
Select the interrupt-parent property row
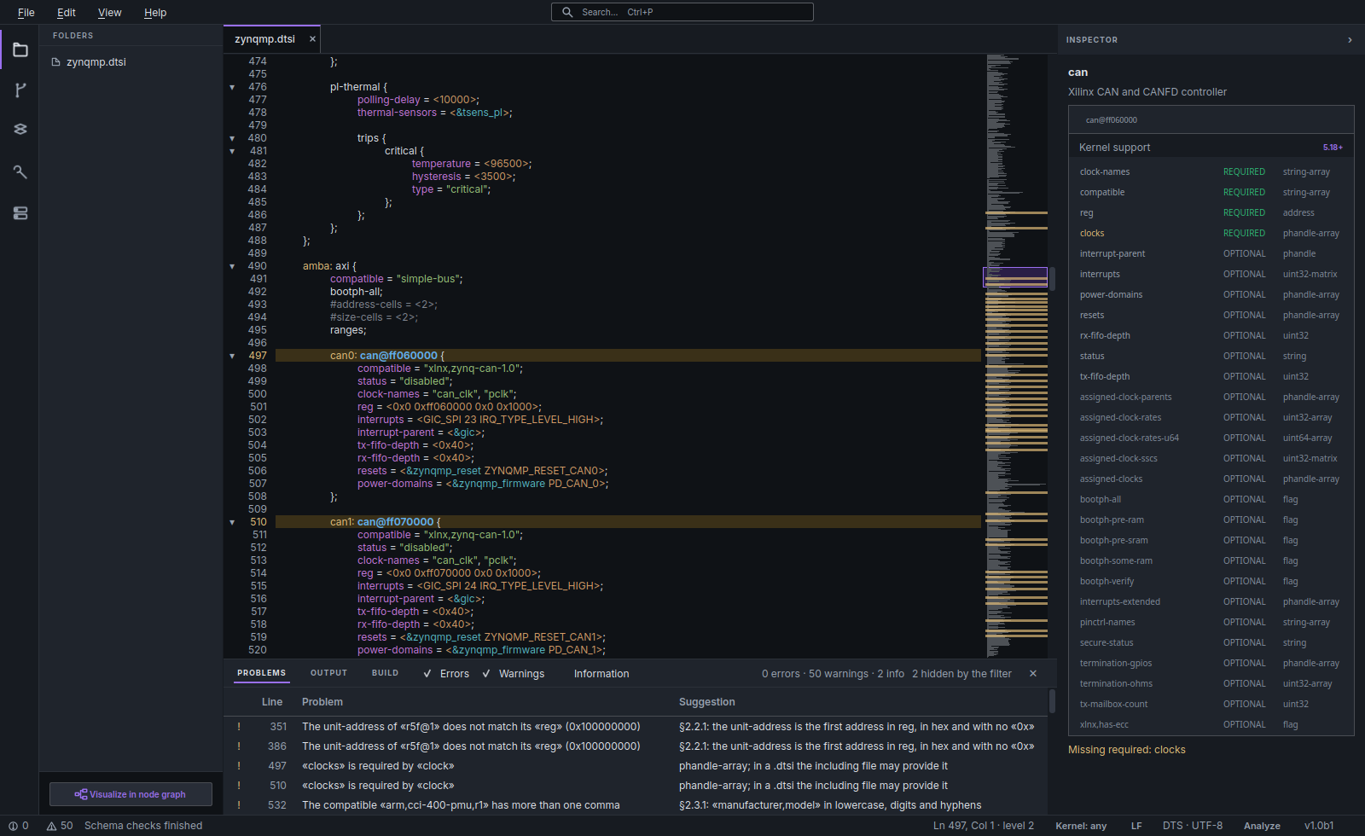point(1211,253)
